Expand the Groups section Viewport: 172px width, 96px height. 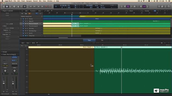(x=2, y=52)
